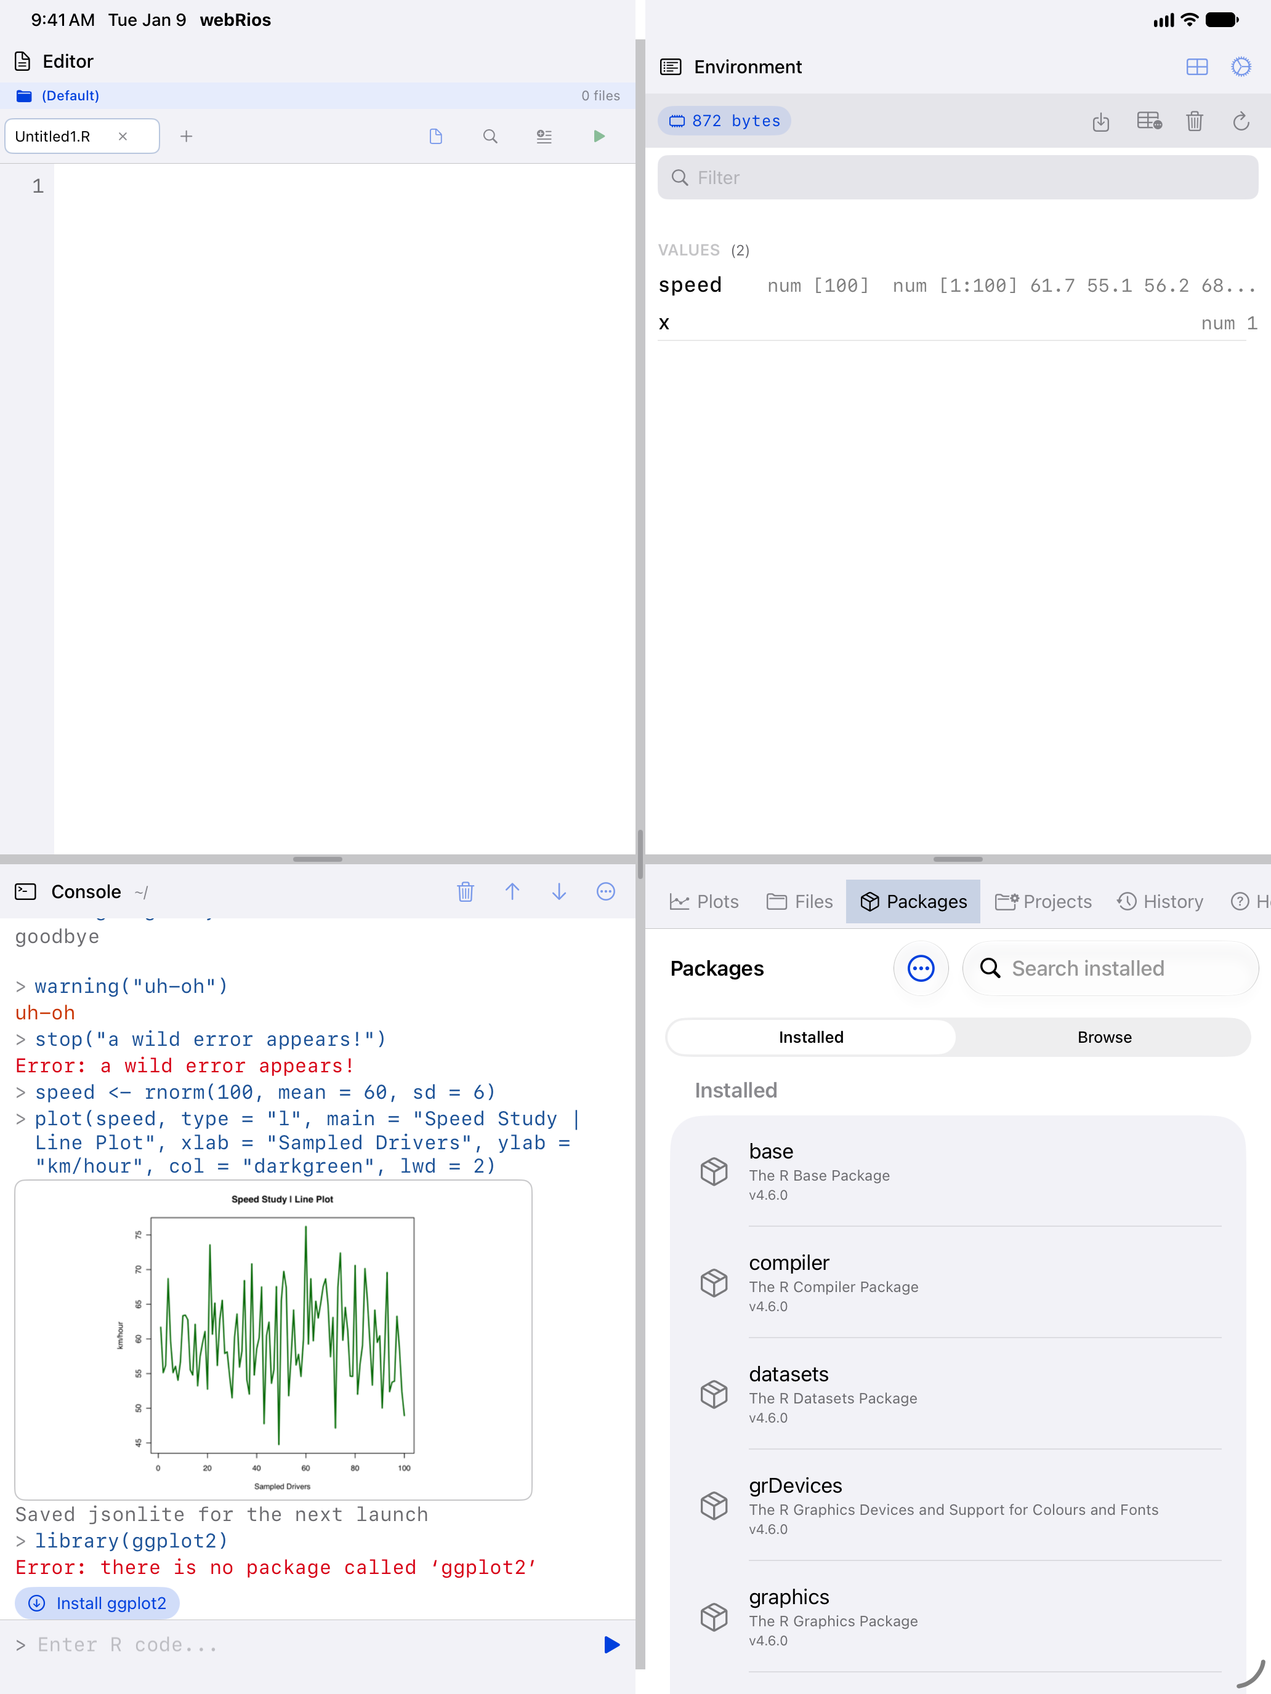Switch to the Projects tab
The width and height of the screenshot is (1271, 1694).
1043,901
